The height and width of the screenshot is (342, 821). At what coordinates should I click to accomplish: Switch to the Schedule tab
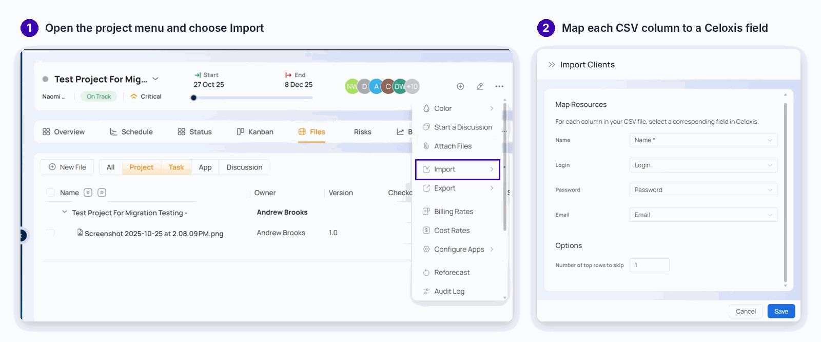(x=131, y=132)
